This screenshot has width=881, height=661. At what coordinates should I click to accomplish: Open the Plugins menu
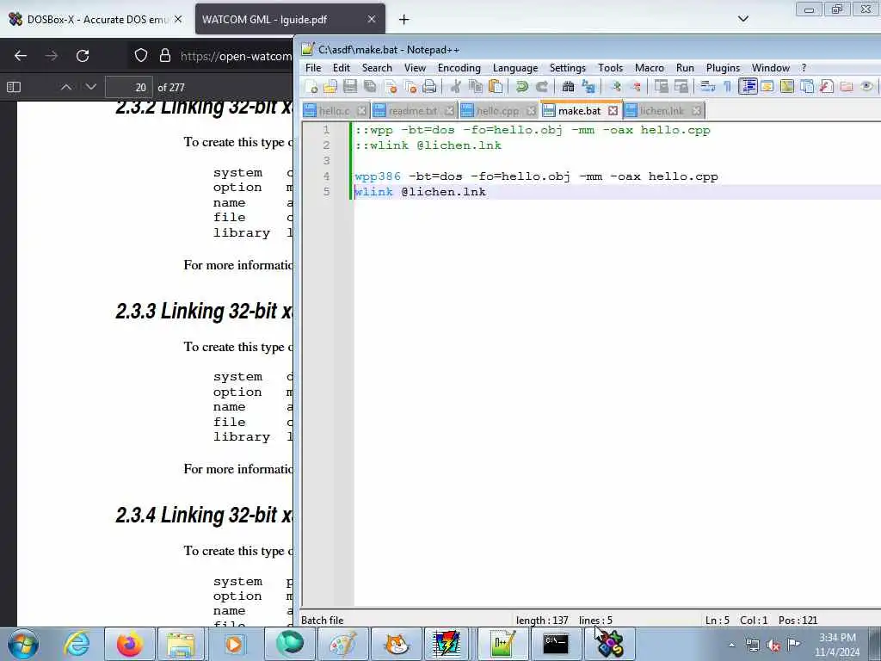(723, 68)
